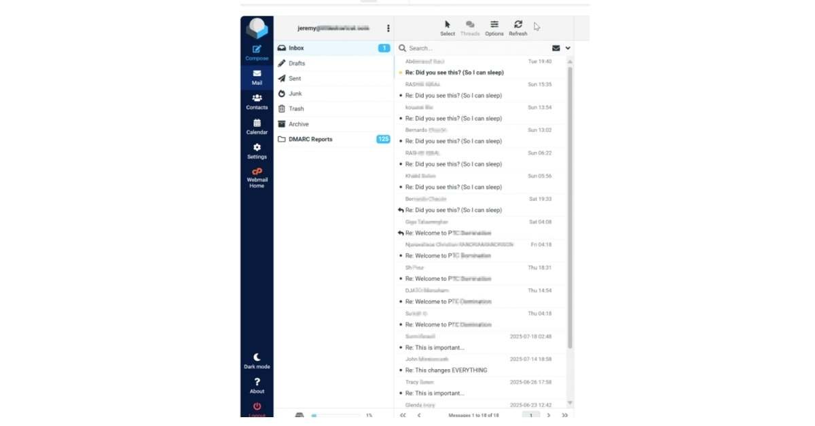
Task: Open Bernardo's message from Sun 13:02
Action: click(x=479, y=136)
